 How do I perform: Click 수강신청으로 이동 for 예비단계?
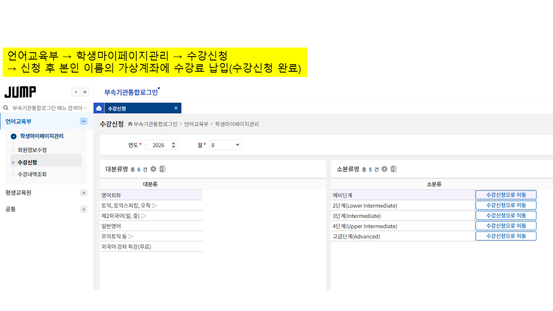[506, 195]
